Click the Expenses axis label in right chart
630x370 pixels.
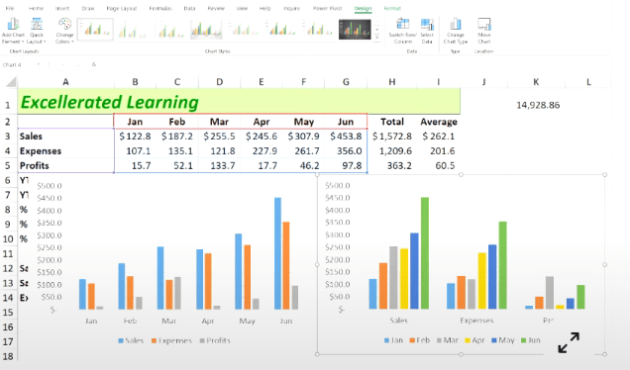pos(476,321)
